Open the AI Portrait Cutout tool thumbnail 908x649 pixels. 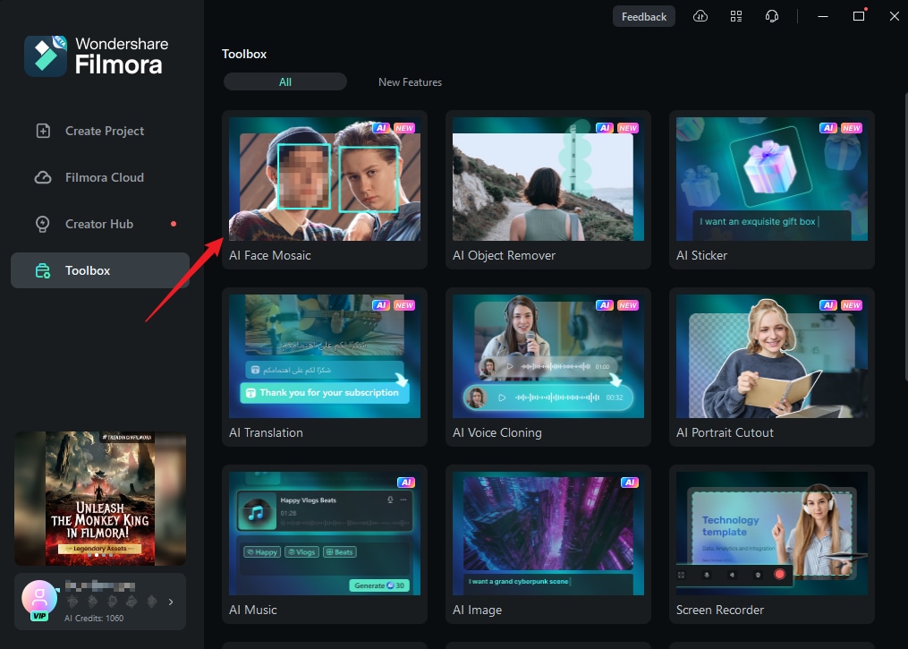(x=772, y=356)
